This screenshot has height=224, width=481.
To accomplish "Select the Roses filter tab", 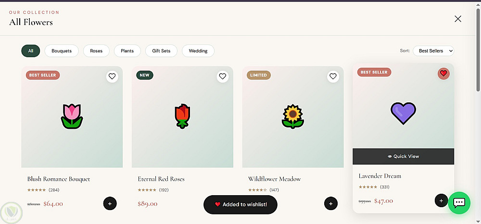I will [96, 50].
